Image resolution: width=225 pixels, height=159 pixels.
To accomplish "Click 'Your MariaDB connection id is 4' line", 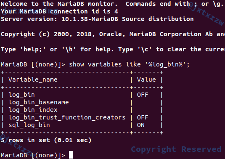I will 59,11.
